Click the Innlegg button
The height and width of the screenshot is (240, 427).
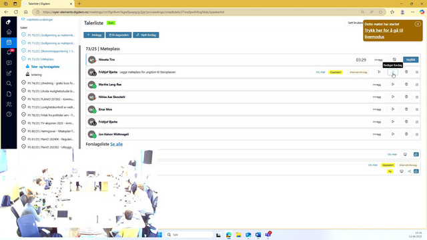pyautogui.click(x=94, y=35)
